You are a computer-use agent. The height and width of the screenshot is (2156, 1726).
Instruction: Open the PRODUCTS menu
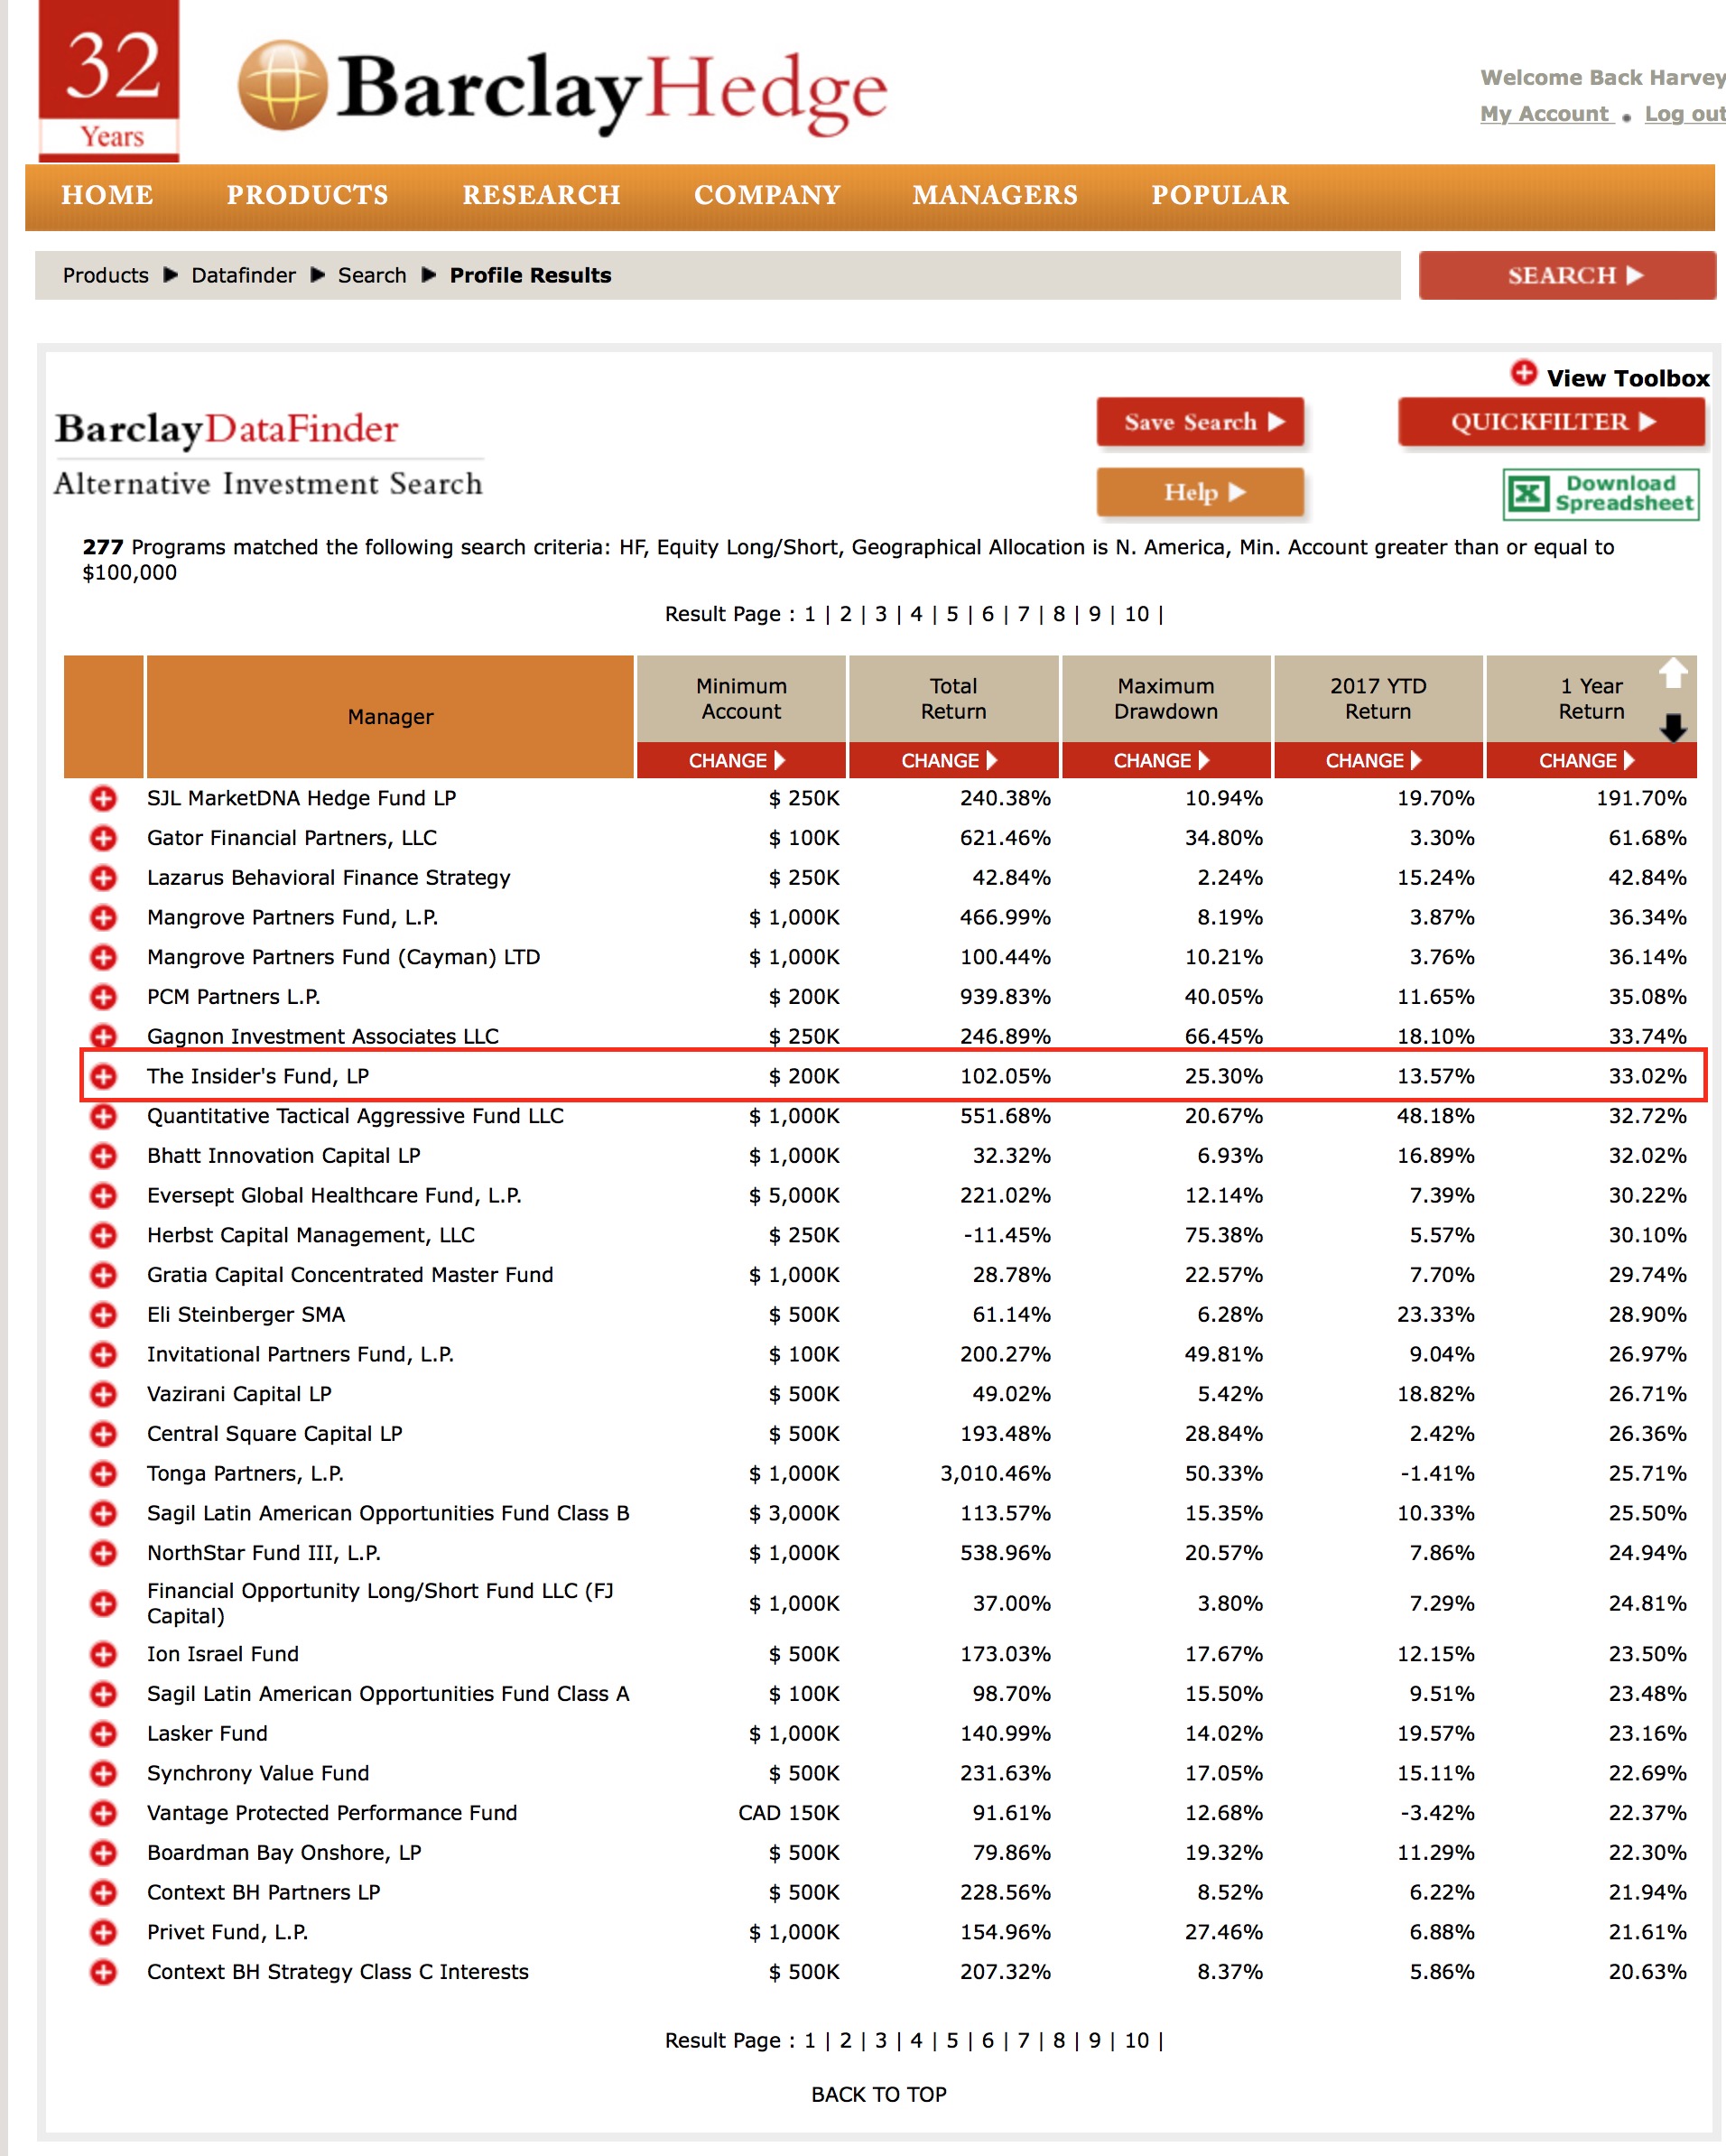[307, 195]
